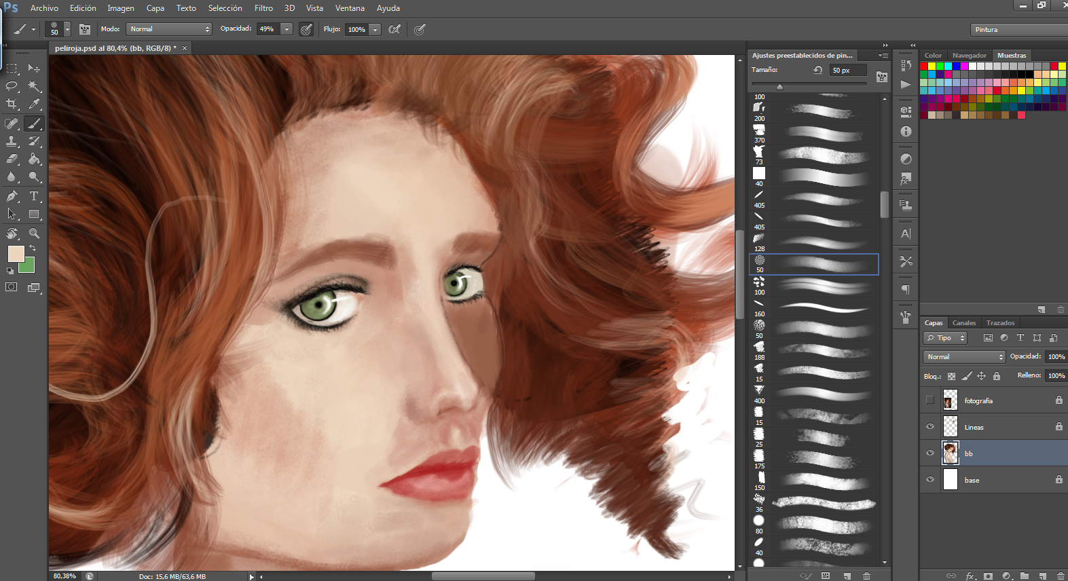1068x581 pixels.
Task: Hide the bb layer
Action: [x=930, y=453]
